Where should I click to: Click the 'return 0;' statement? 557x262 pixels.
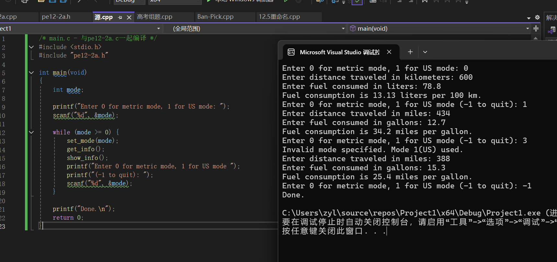(x=68, y=218)
